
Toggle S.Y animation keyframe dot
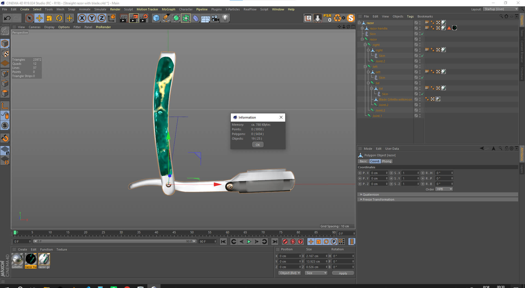click(391, 178)
